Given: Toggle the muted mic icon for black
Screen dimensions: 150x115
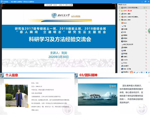Looking at the screenshot, I should pyautogui.click(x=146, y=23).
